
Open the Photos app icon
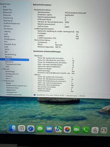pos(67,129)
